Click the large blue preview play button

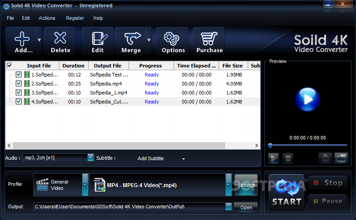tap(307, 99)
